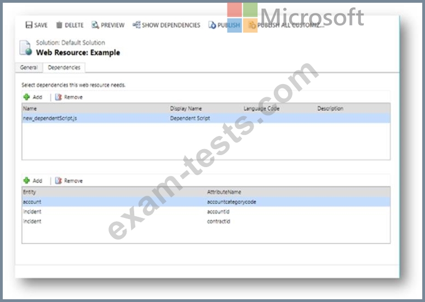Click the Language Code column header
Screen dimensions: 425x302
pyautogui.click(x=262, y=108)
